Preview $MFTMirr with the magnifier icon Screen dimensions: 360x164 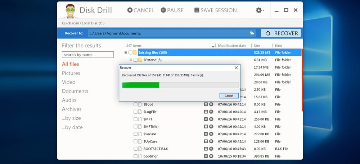tap(211, 126)
